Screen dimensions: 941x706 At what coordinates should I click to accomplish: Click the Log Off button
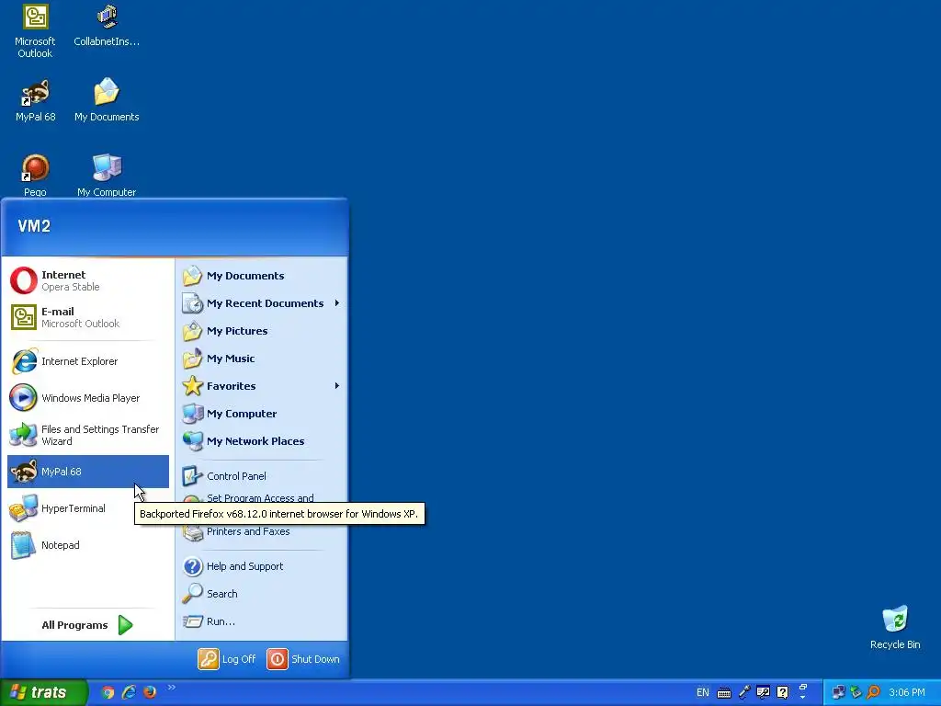pos(228,658)
